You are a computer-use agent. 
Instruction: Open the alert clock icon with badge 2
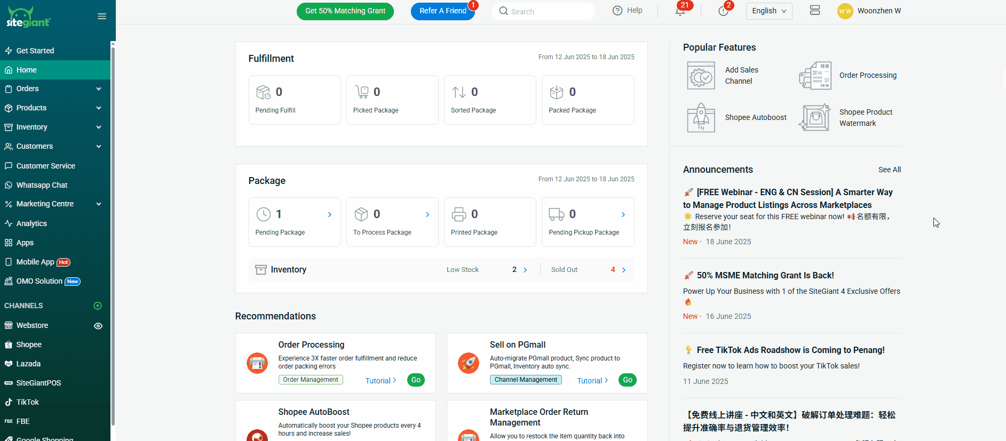point(724,11)
